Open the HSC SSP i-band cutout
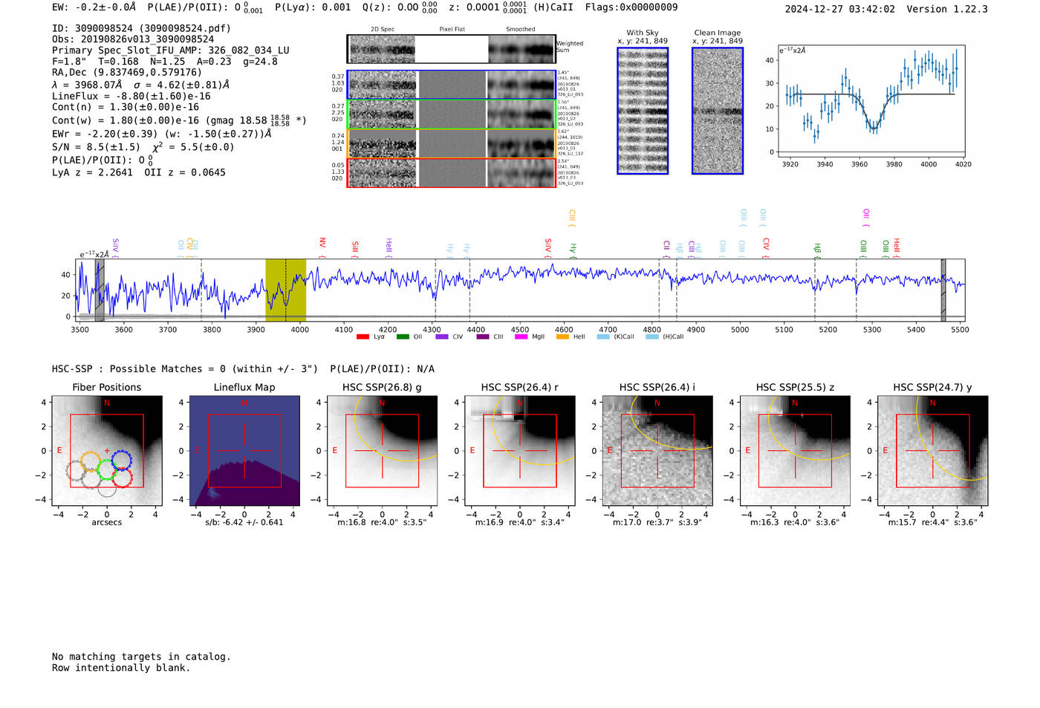Screen dimensions: 1040x708 click(657, 450)
